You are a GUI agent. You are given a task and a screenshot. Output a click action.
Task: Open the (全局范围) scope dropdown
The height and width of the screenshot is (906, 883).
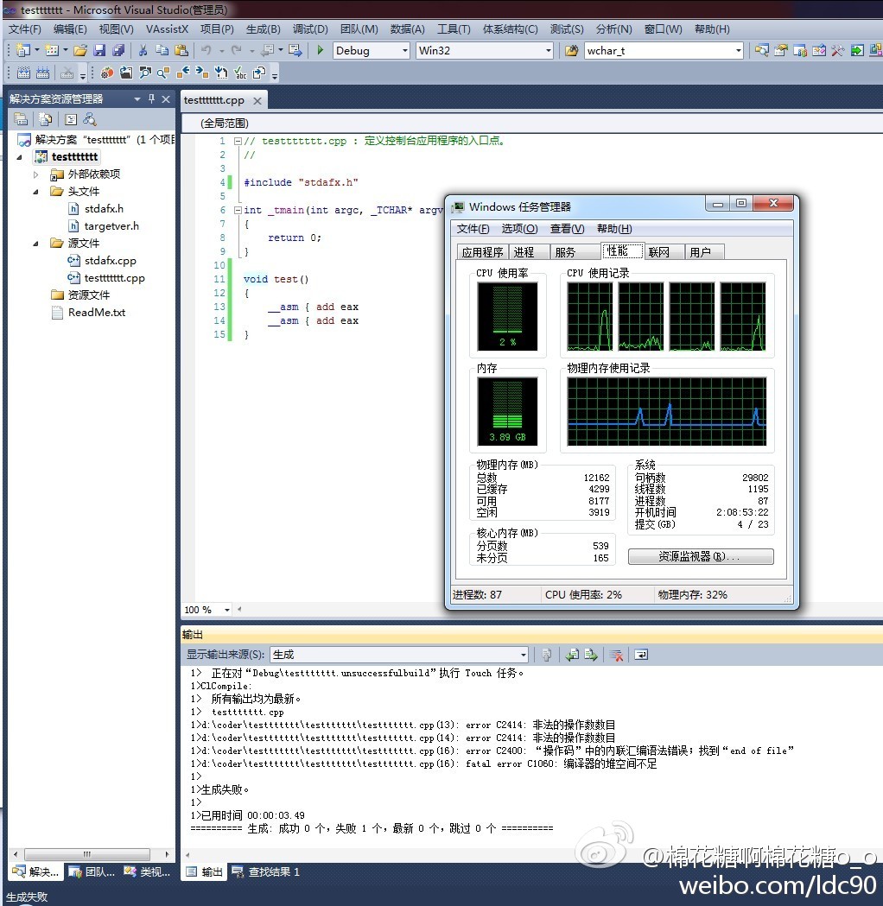pyautogui.click(x=531, y=123)
